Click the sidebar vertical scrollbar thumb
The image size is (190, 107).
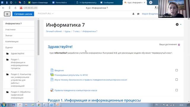click(38, 37)
